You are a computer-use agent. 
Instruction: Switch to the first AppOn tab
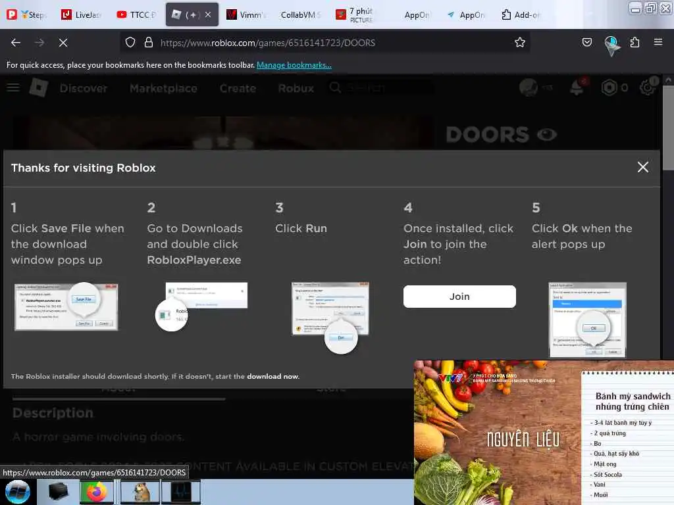point(416,14)
